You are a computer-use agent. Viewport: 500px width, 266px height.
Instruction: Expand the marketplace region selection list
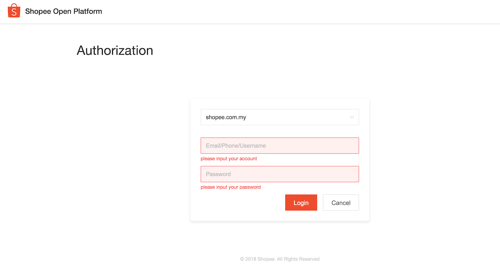point(280,117)
